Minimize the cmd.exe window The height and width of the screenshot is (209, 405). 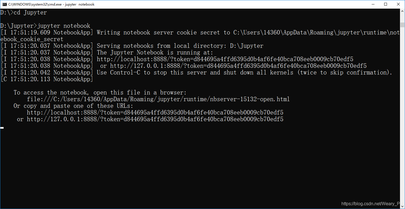point(373,4)
